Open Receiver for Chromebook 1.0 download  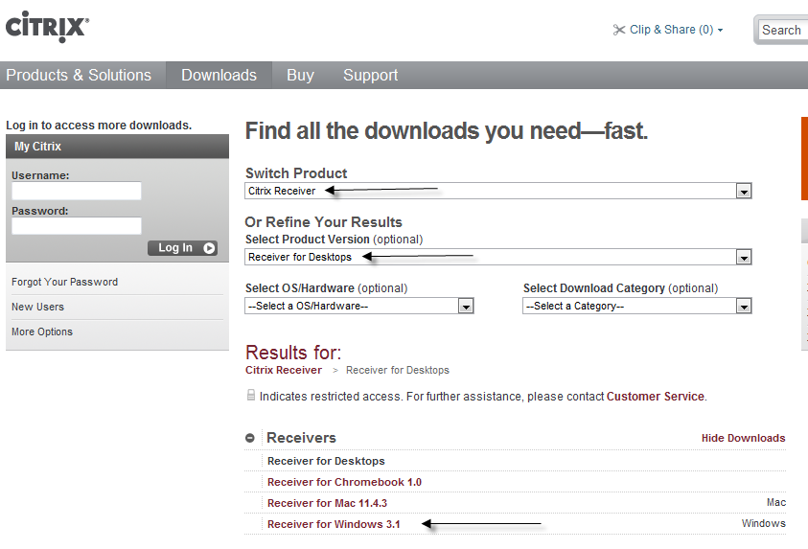point(344,482)
